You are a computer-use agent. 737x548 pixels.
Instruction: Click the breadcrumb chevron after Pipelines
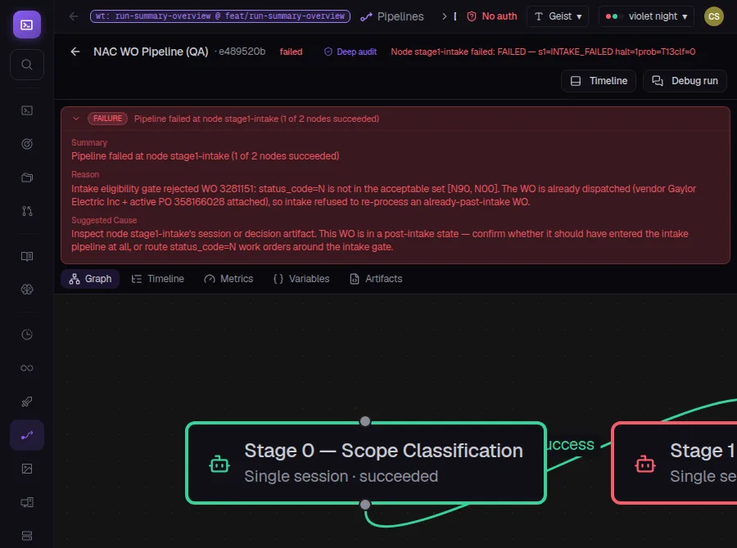pos(444,16)
